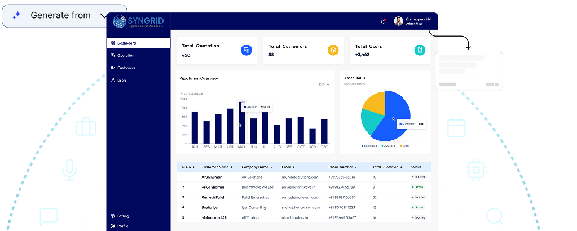Go to Customers in the sidebar
The image size is (577, 231).
[126, 68]
